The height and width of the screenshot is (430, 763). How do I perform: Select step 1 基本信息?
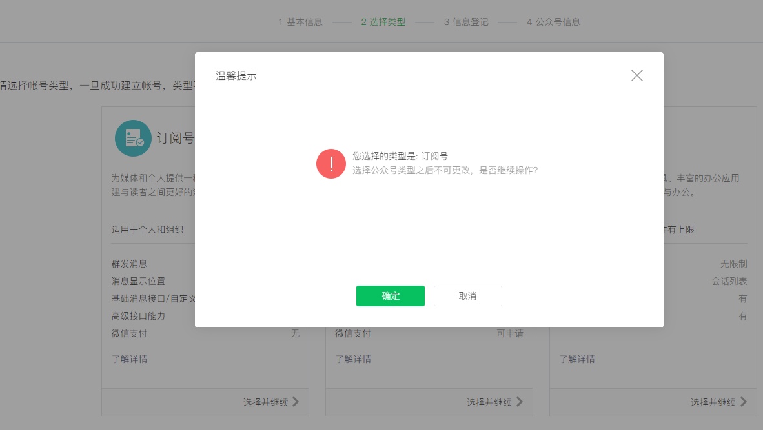pos(300,21)
